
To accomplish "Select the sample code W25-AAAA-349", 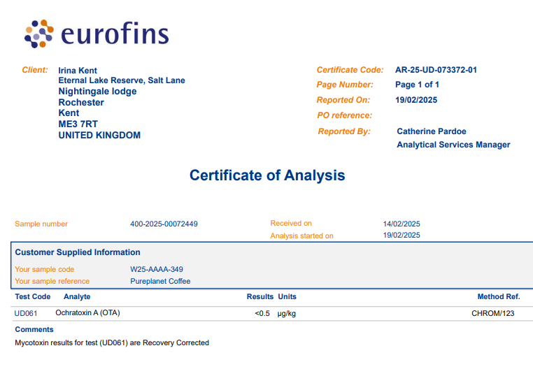I will click(157, 269).
